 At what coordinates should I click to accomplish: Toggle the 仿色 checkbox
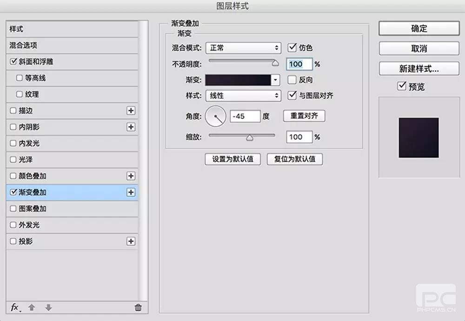point(292,48)
